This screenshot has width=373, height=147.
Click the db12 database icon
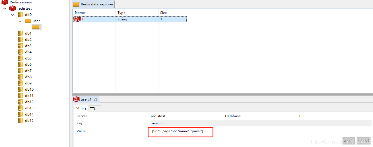pyautogui.click(x=20, y=102)
